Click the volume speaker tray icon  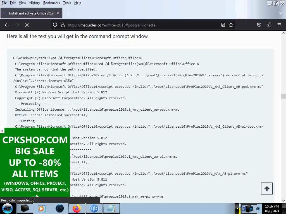(x=258, y=208)
